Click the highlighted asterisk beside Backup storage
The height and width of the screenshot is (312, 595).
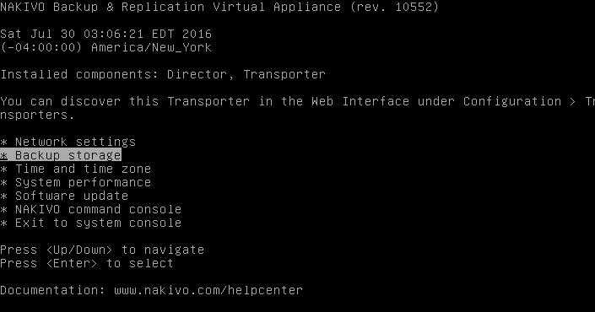3,156
